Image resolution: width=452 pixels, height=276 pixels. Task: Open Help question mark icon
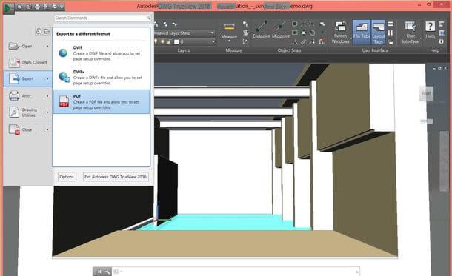(430, 27)
